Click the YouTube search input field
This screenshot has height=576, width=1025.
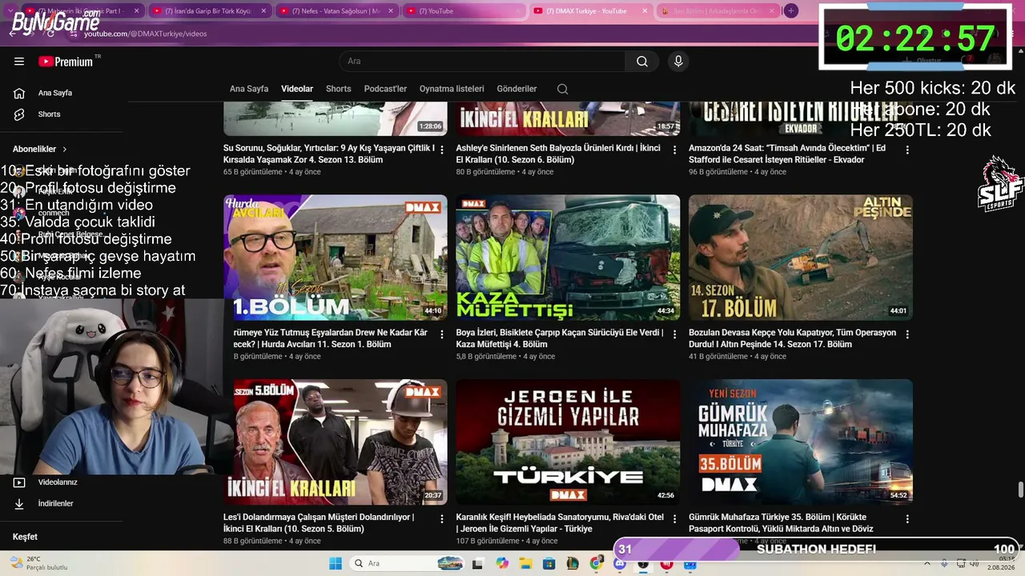click(x=482, y=62)
